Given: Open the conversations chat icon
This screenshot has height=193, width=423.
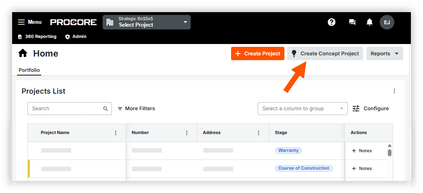Looking at the screenshot, I should coord(352,22).
